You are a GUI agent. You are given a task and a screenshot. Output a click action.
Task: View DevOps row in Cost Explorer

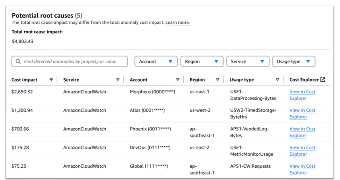(x=302, y=151)
